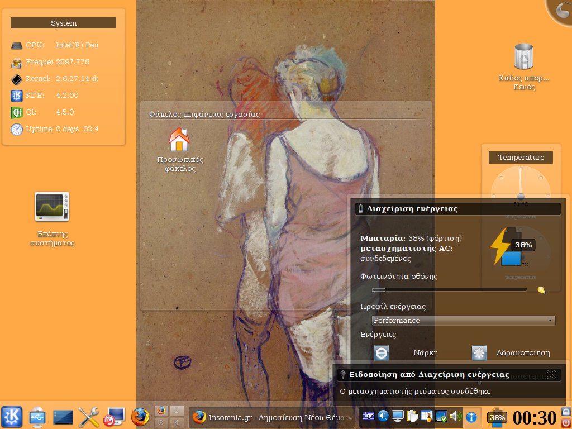Switch to virtual desktop 3 in the pager
This screenshot has width=572, height=429.
[161, 422]
